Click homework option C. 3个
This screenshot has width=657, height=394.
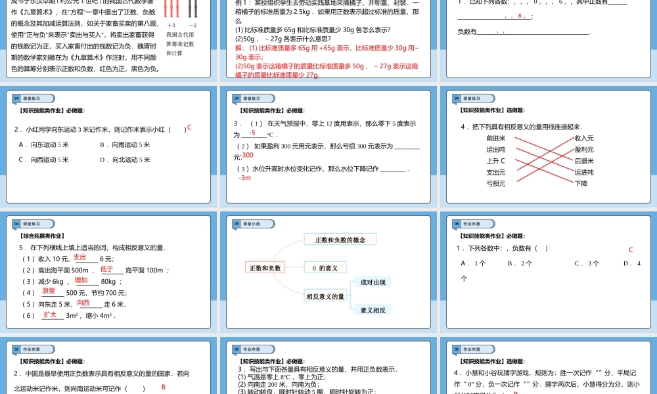(x=587, y=263)
